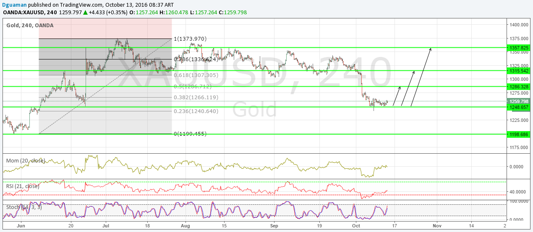Screen dimensions: 533x232
Task: Click the Oct label on time axis
Action: coord(357,225)
